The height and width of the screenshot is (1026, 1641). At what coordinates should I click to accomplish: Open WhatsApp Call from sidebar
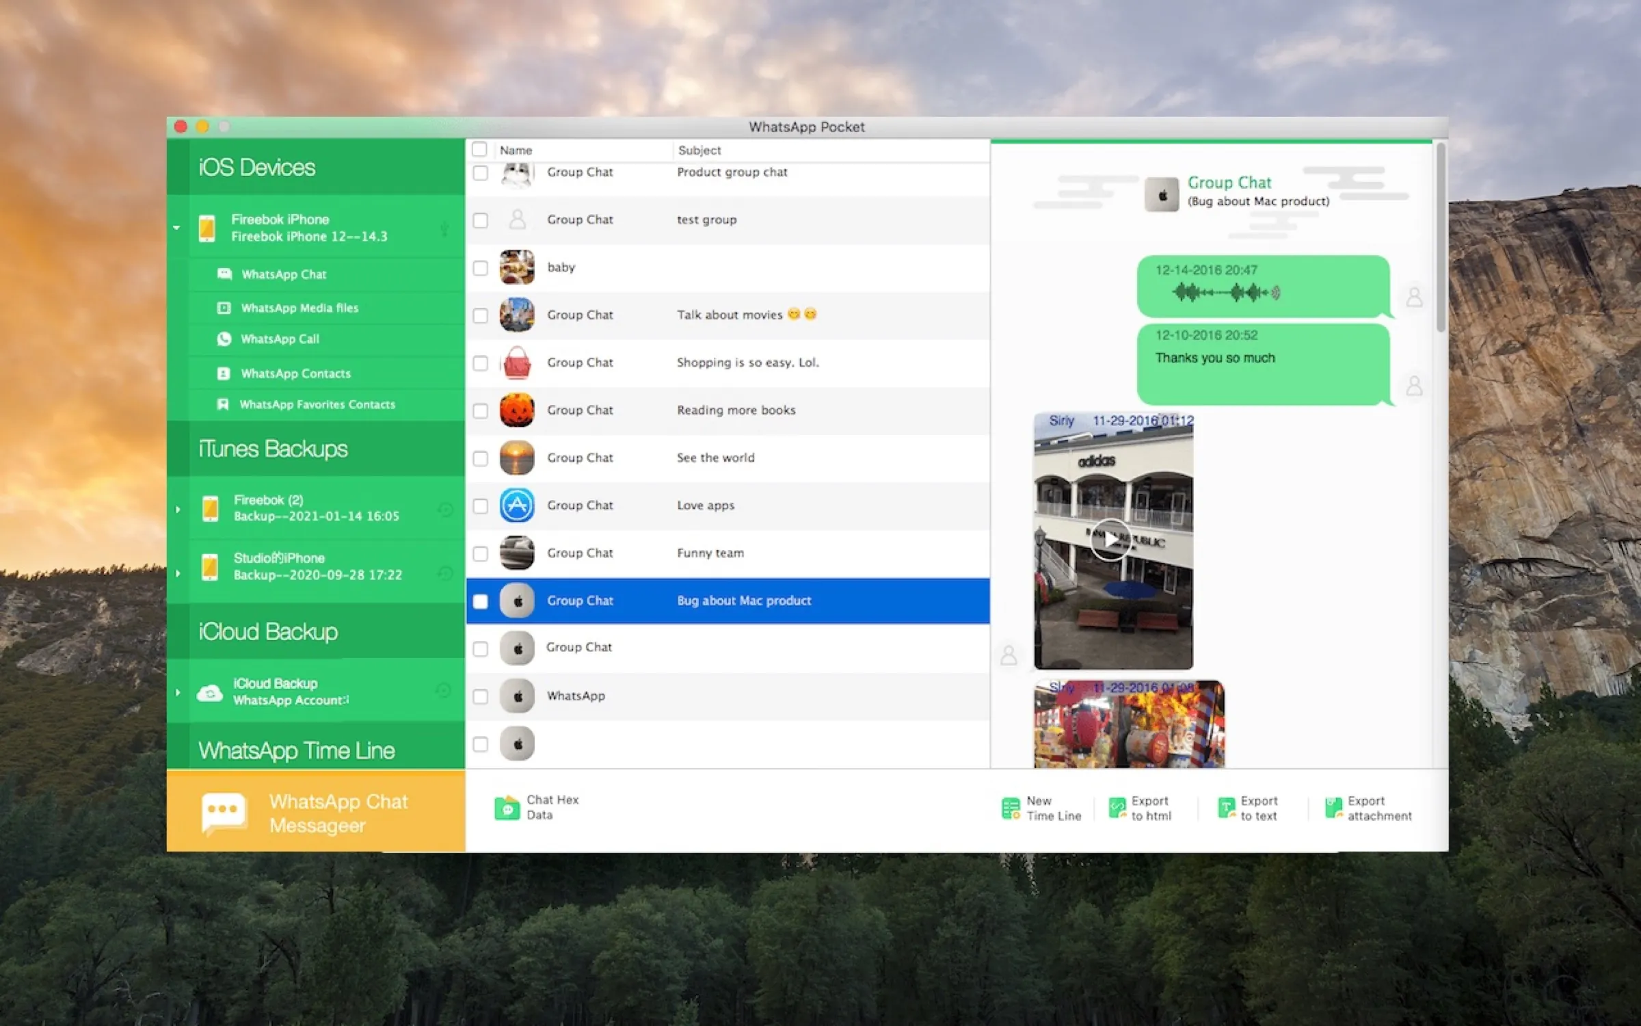point(280,339)
